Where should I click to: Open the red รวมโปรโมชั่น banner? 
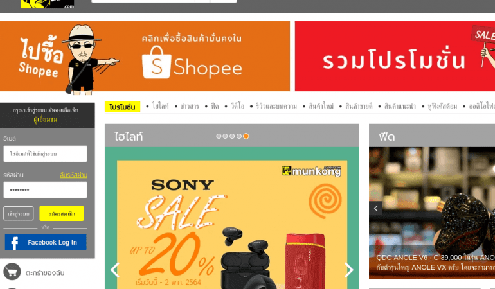tap(395, 56)
